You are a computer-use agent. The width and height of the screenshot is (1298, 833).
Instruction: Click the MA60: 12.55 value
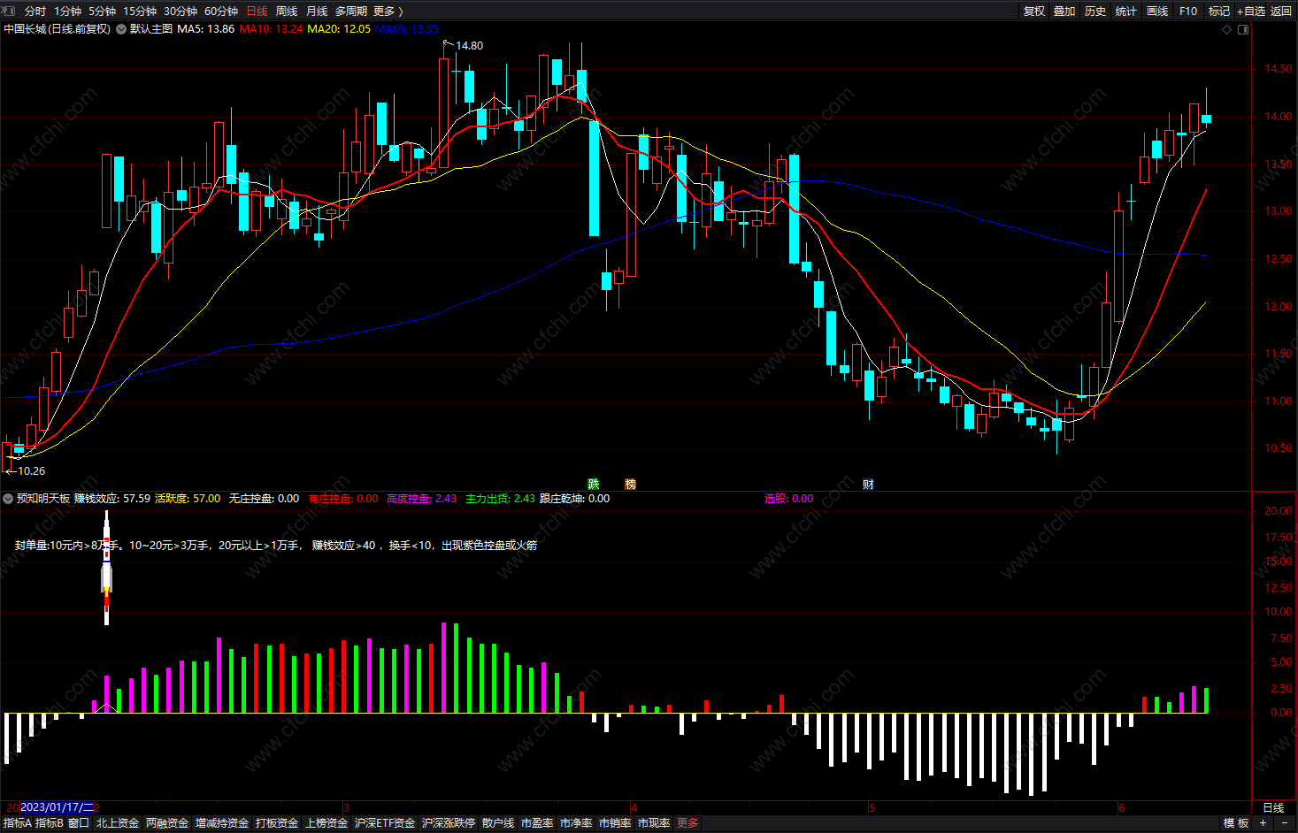[x=407, y=29]
